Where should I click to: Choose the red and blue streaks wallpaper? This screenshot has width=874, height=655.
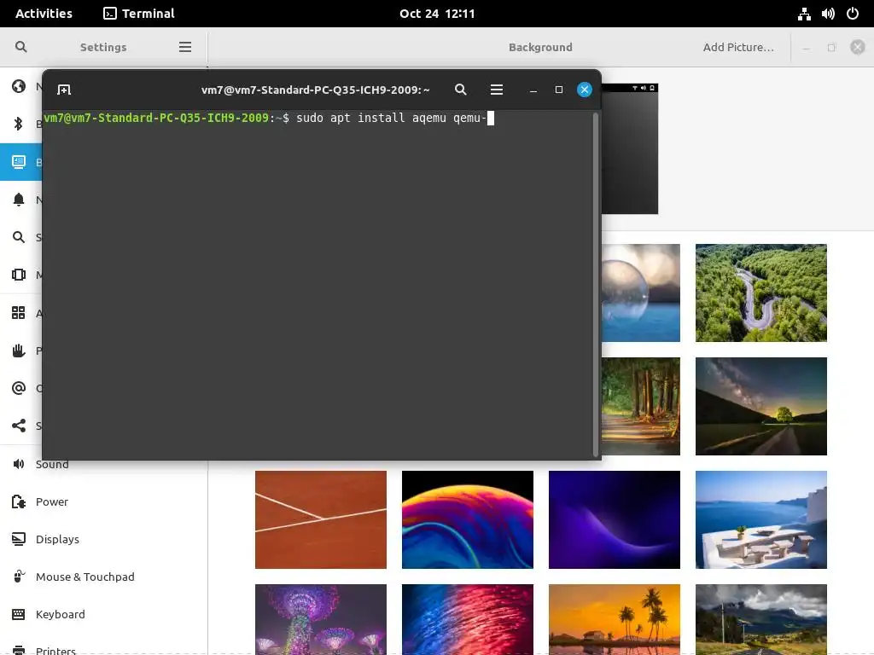pos(467,619)
